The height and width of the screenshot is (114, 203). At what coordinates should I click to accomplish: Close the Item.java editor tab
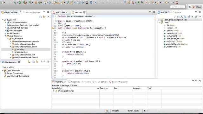coord(84,12)
